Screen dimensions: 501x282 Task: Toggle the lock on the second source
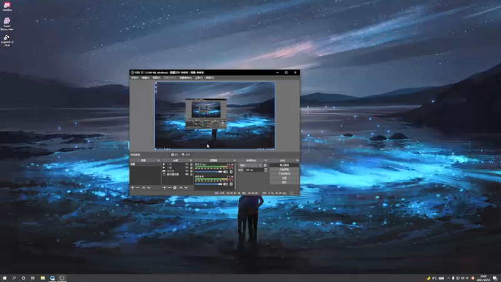192,167
